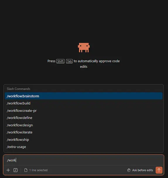Click the selected file document icon
The height and width of the screenshot is (178, 168).
[x=26, y=170]
